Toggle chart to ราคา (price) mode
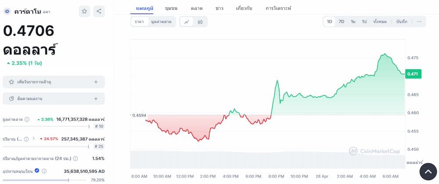 coord(139,21)
